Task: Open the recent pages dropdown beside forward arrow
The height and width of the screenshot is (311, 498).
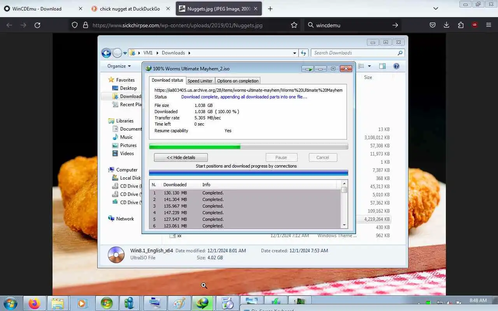Action: pos(125,53)
